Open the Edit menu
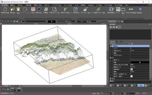 (x=12, y=5)
